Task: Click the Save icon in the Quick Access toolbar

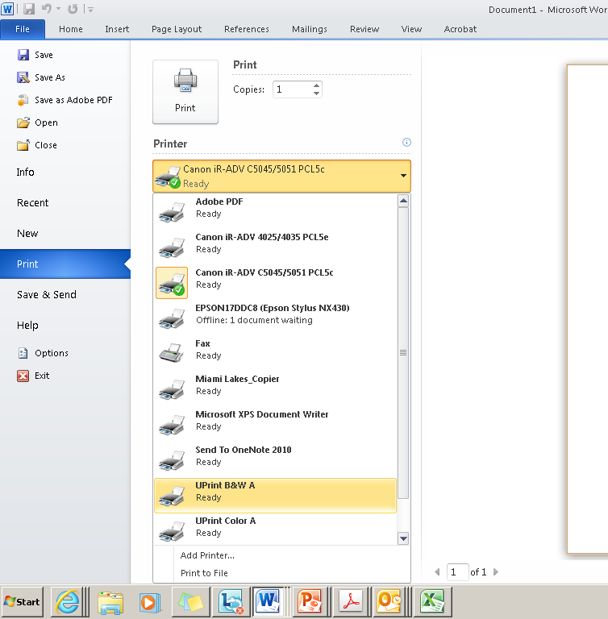Action: (29, 9)
